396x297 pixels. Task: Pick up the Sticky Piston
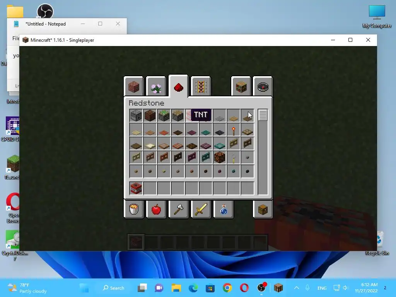(164, 116)
